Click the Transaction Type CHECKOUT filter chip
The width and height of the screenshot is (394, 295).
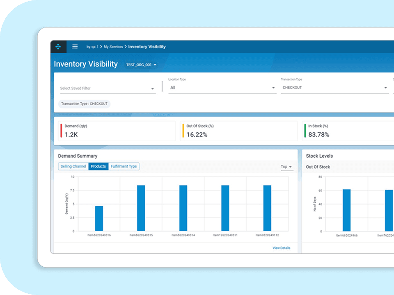pos(84,104)
